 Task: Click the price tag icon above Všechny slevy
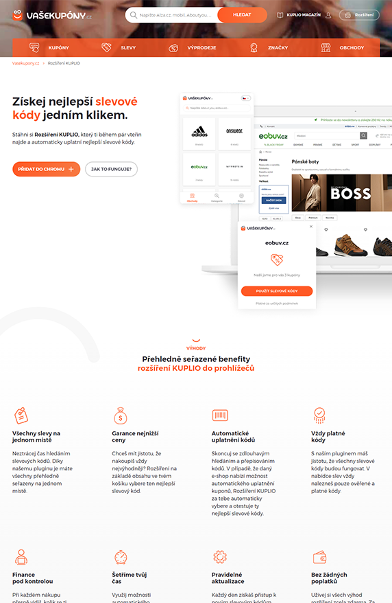pos(21,416)
